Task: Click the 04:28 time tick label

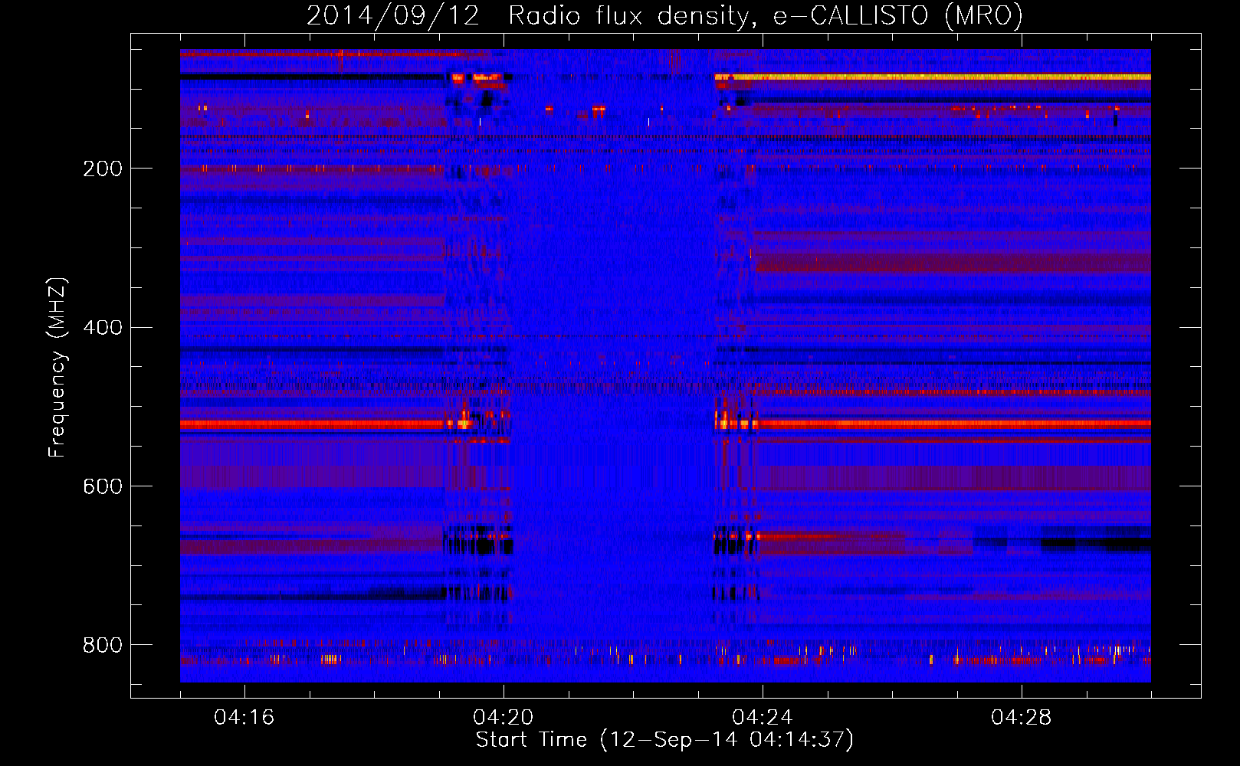Action: pyautogui.click(x=1021, y=718)
